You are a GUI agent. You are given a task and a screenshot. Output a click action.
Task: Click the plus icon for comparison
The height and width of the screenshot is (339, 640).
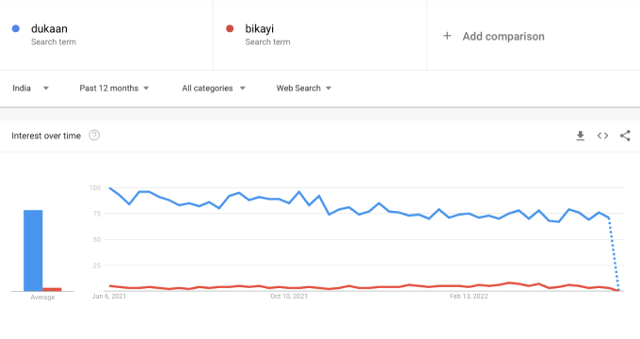447,36
